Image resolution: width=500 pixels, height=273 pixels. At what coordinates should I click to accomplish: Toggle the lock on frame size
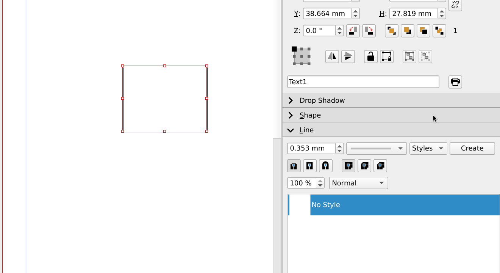point(386,56)
